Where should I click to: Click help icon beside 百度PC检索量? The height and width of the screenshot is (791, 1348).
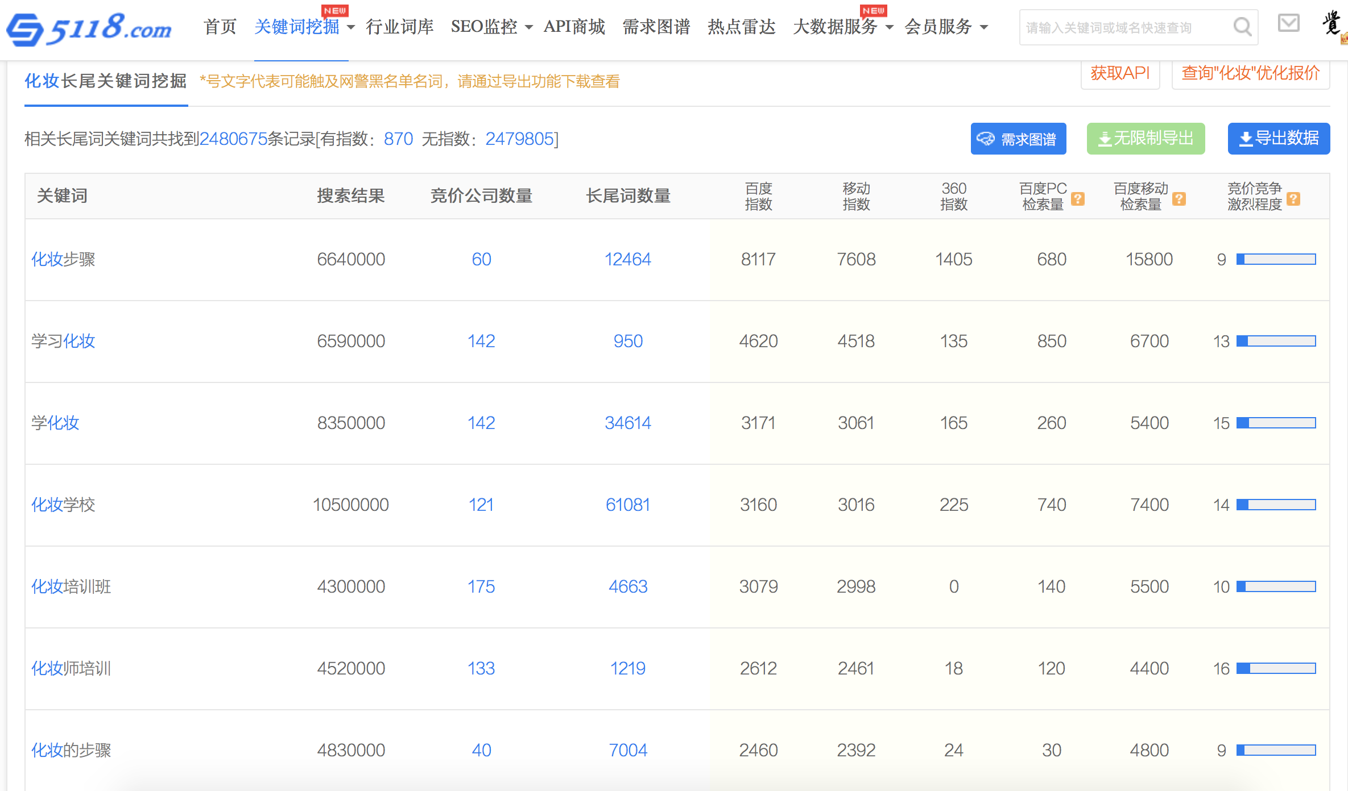1078,198
